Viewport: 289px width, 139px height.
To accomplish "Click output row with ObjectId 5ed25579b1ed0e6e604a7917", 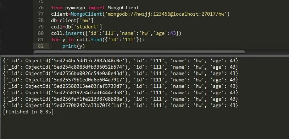I will (121, 80).
